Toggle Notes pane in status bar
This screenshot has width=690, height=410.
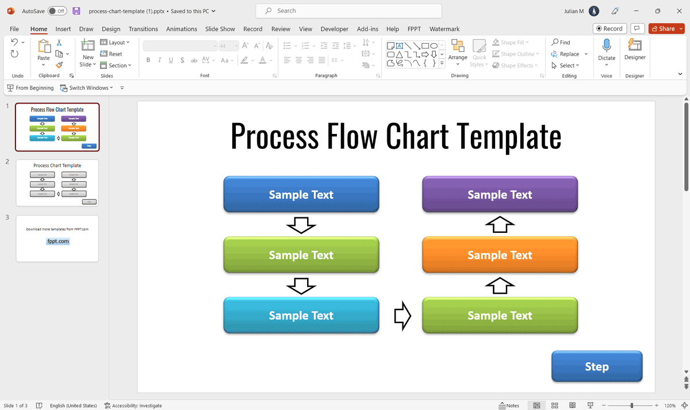click(509, 405)
